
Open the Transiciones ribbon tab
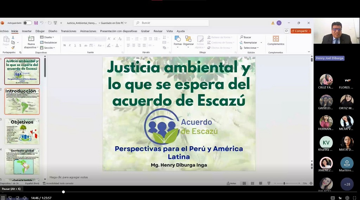pos(69,31)
